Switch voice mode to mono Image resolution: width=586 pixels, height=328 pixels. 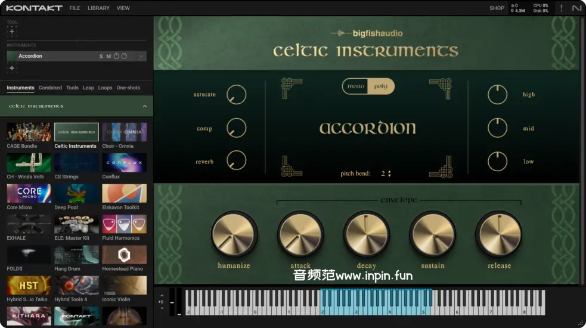coord(355,86)
